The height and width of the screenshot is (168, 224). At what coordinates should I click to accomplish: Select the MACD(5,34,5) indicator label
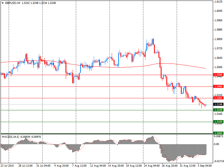click(x=10, y=137)
